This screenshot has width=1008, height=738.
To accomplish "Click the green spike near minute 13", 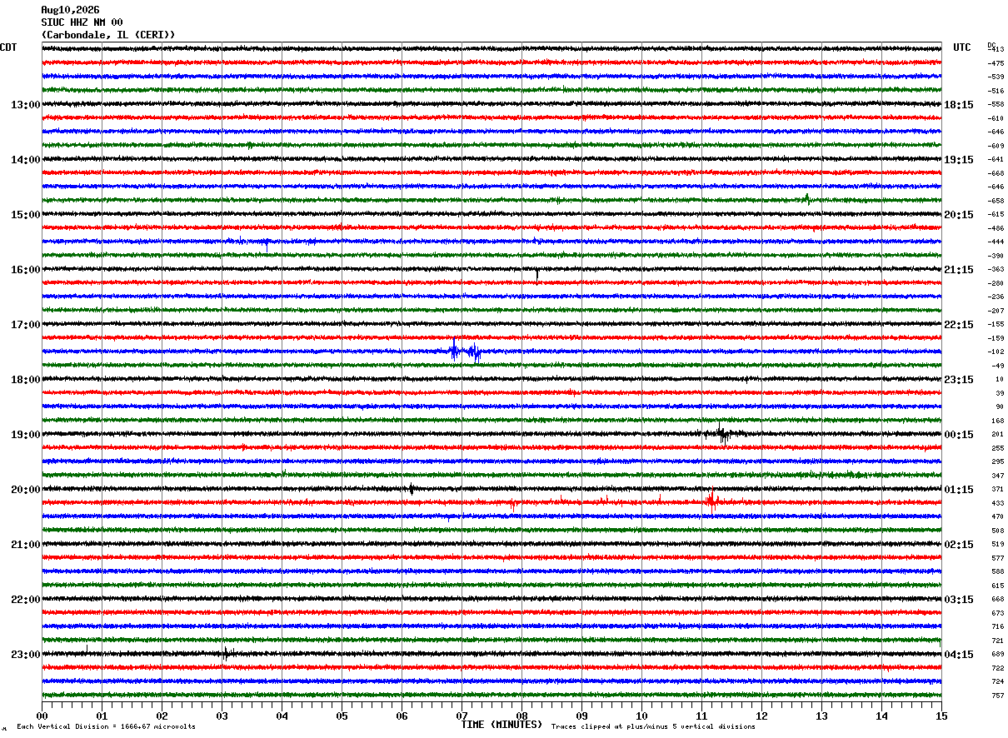I will (806, 198).
